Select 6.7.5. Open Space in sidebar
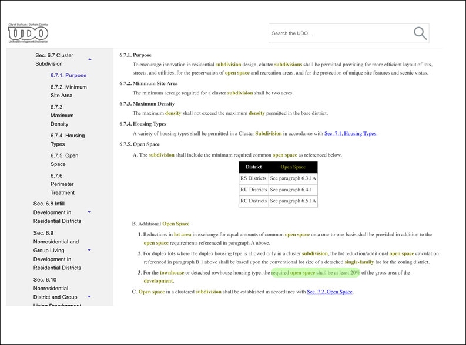 click(64, 160)
